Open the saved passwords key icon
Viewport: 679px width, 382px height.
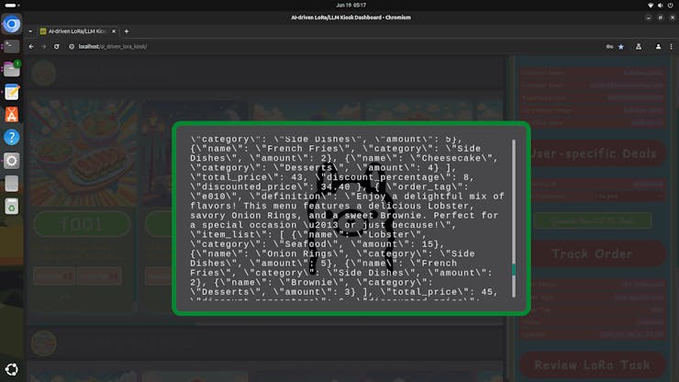609,47
